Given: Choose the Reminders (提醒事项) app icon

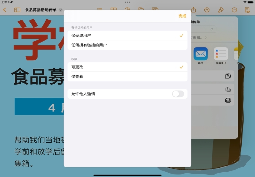Looking at the screenshot, I should pyautogui.click(x=221, y=54).
